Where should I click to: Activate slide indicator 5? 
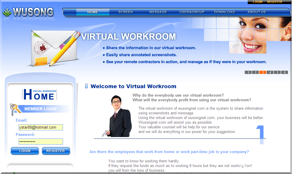pyautogui.click(x=277, y=72)
